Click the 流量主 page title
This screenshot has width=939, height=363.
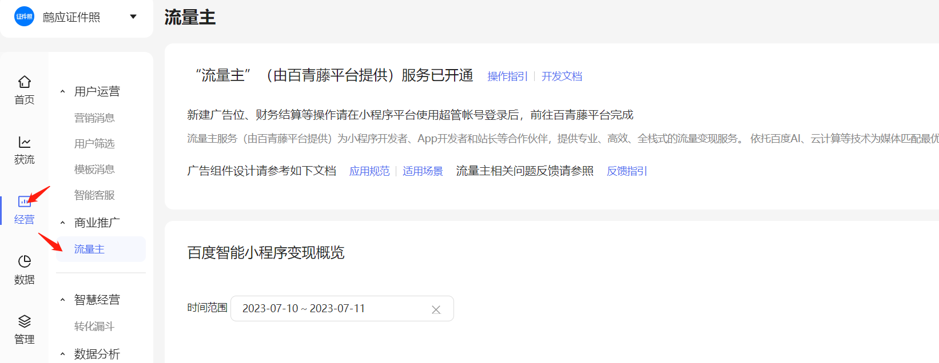190,17
